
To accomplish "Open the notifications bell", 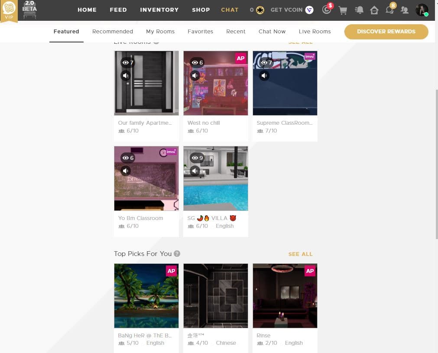I will (359, 10).
